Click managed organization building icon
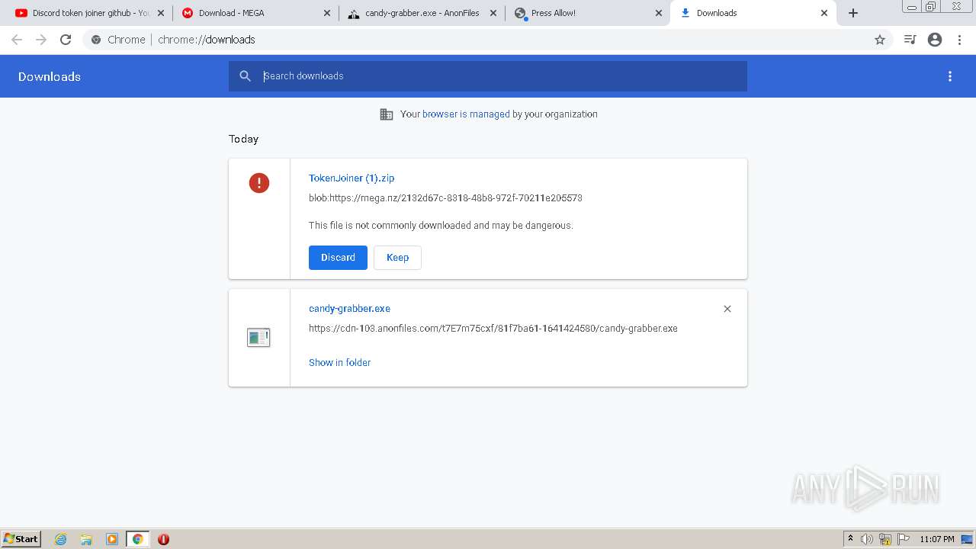The width and height of the screenshot is (976, 549). coord(387,114)
